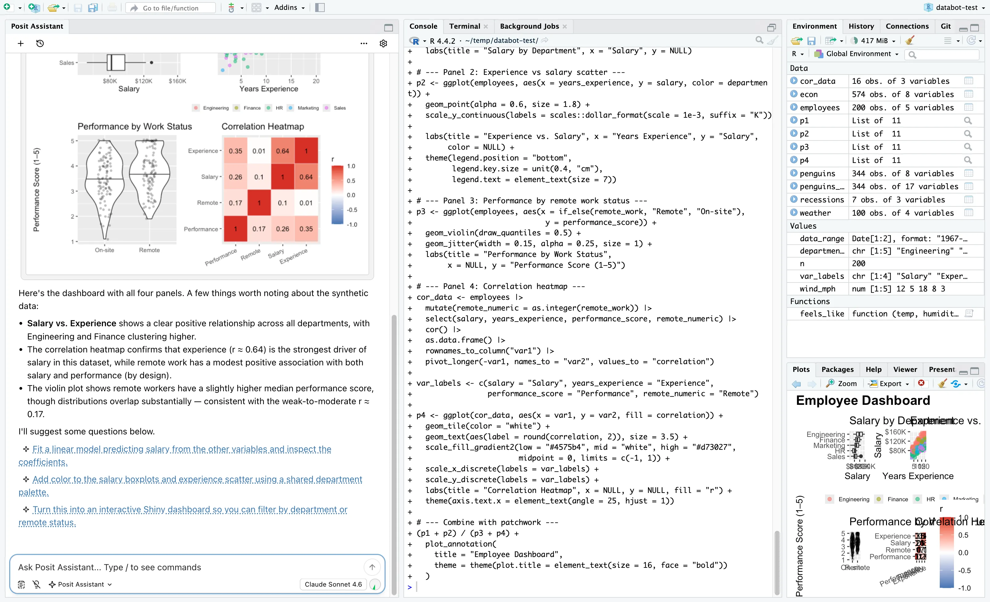The height and width of the screenshot is (602, 990).
Task: Save the current document using toolbar icon
Action: 77,7
